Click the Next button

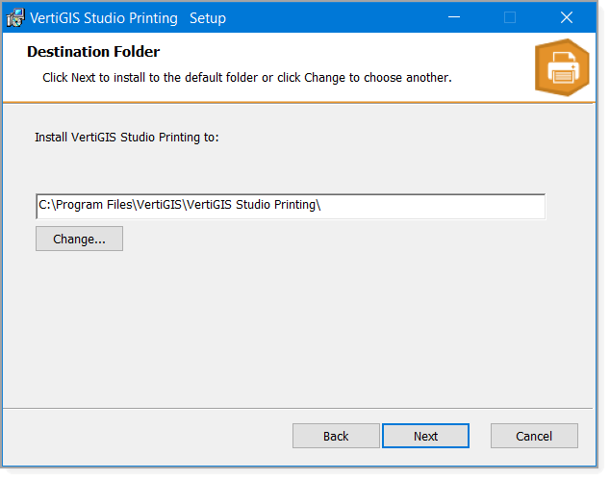point(425,436)
